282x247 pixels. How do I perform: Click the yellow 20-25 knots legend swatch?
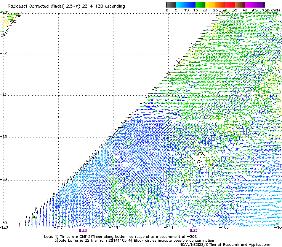[210, 5]
